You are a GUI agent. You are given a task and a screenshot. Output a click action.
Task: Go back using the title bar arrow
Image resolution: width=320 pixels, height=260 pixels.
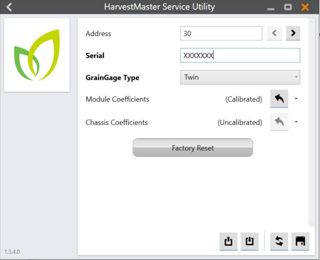click(x=9, y=7)
